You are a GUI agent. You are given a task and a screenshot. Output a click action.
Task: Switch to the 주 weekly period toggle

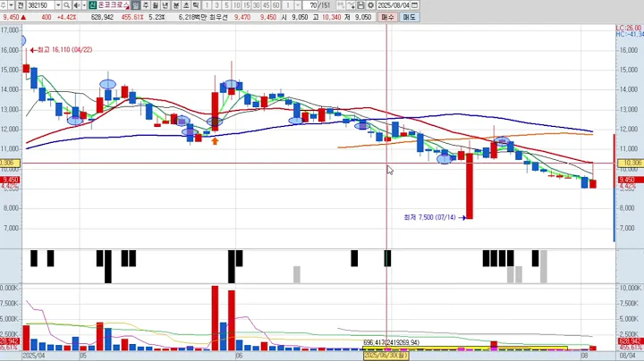[x=146, y=5]
